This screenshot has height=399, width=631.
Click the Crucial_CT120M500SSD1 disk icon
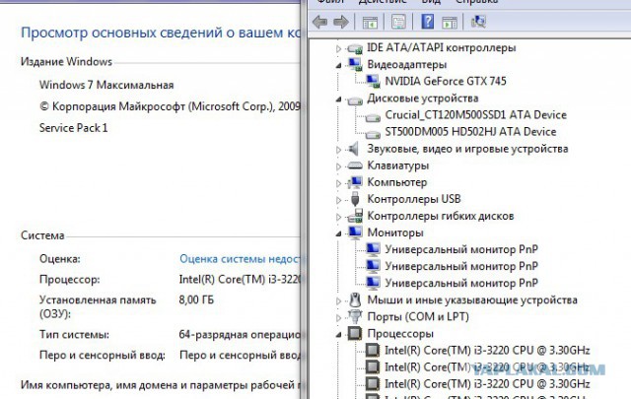point(373,117)
